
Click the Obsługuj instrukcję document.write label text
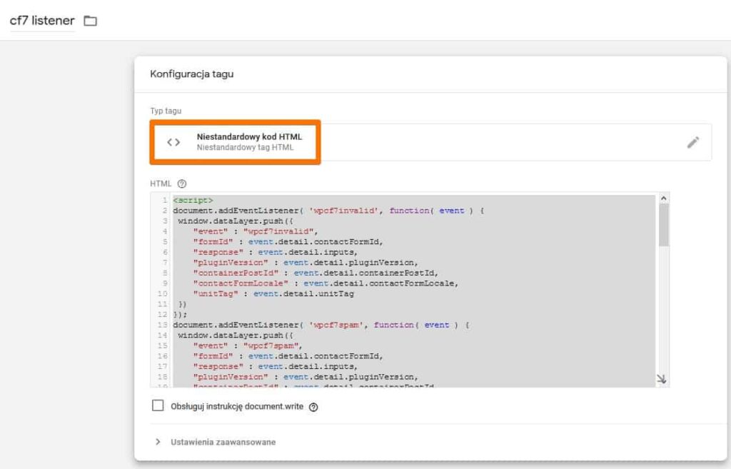(237, 407)
